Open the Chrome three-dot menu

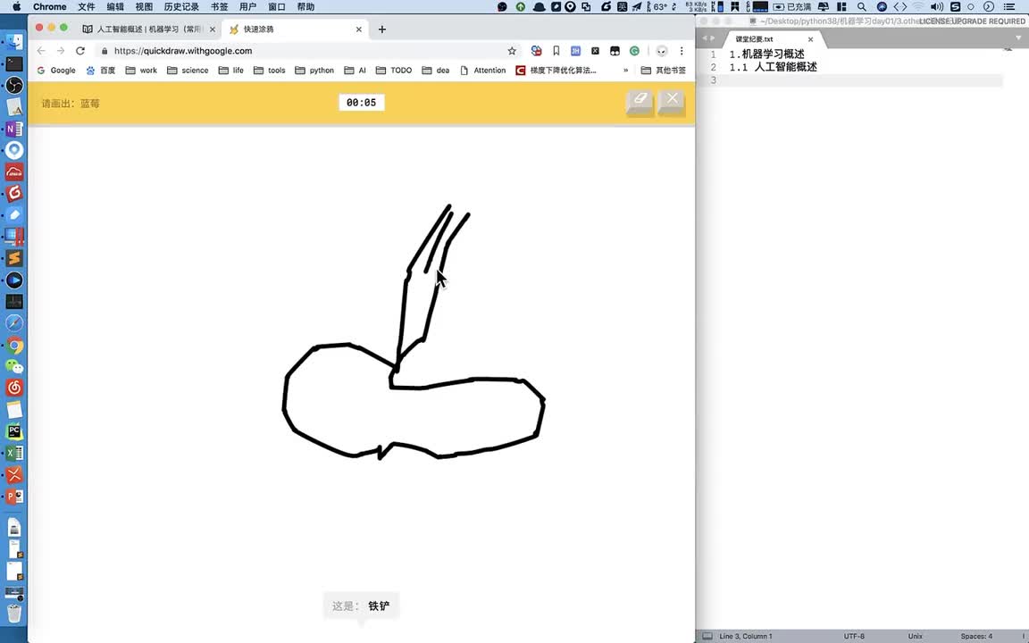tap(682, 51)
